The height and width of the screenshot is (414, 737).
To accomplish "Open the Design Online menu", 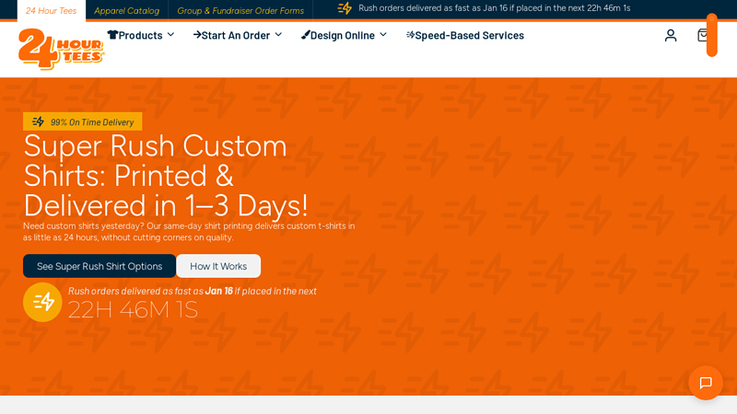I will (344, 35).
